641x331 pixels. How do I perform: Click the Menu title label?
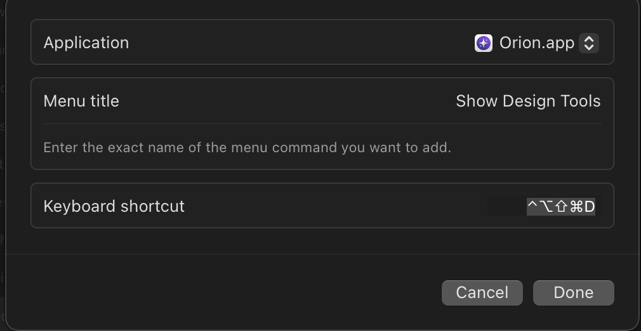coord(81,101)
